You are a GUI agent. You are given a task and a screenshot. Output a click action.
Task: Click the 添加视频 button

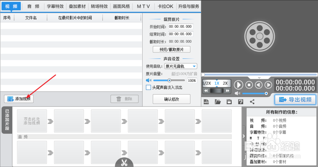pos(19,99)
